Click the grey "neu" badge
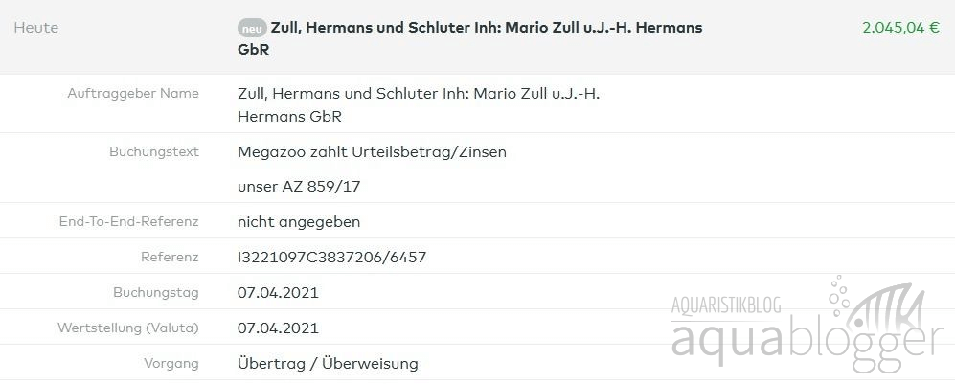This screenshot has height=384, width=955. pos(252,28)
